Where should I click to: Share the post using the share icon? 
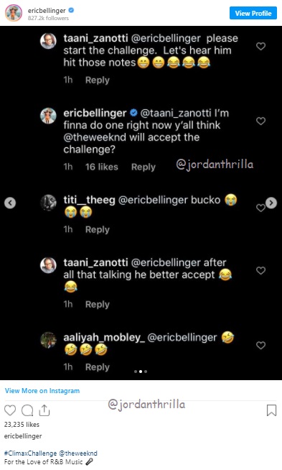[x=44, y=410]
